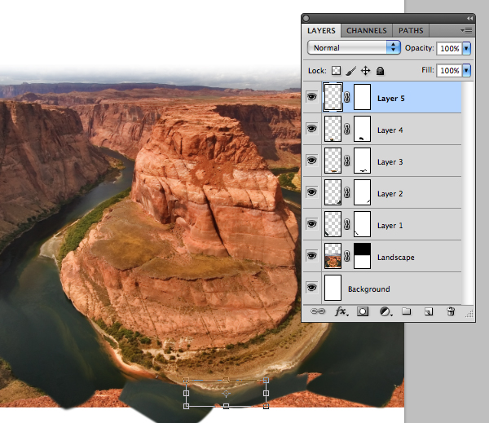Open the Opacity slider arrow
This screenshot has width=489, height=423.
click(466, 48)
